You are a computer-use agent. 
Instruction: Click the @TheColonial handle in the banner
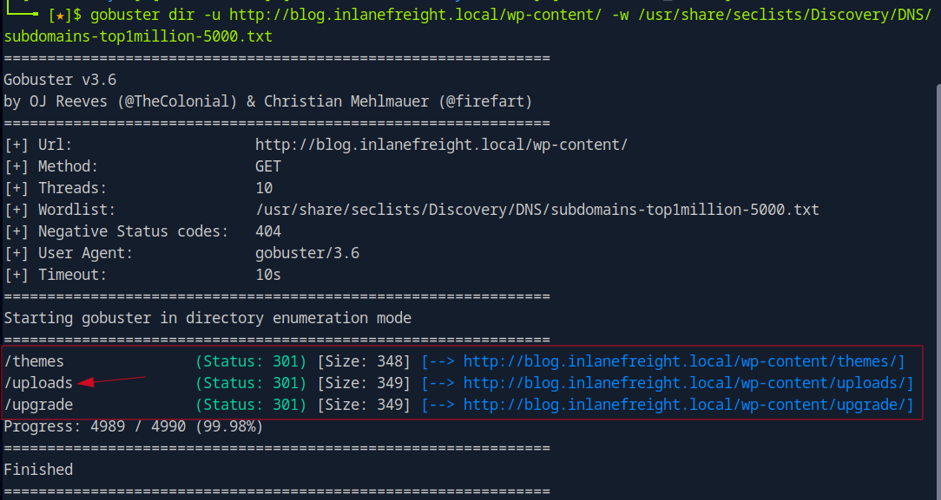pos(181,101)
